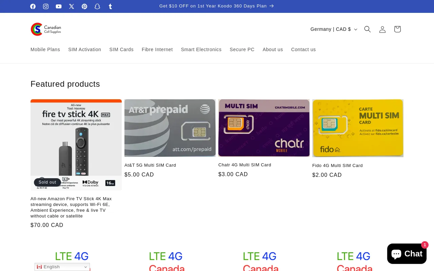This screenshot has width=434, height=271.
Task: Expand the Germany | CAD $ country selector
Action: click(x=334, y=29)
